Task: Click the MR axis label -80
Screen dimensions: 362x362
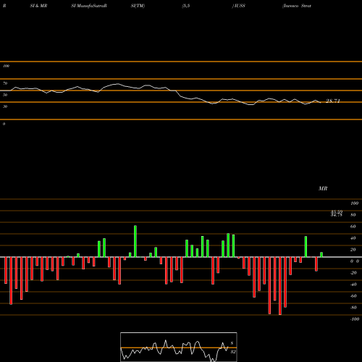Action: pyautogui.click(x=353, y=308)
